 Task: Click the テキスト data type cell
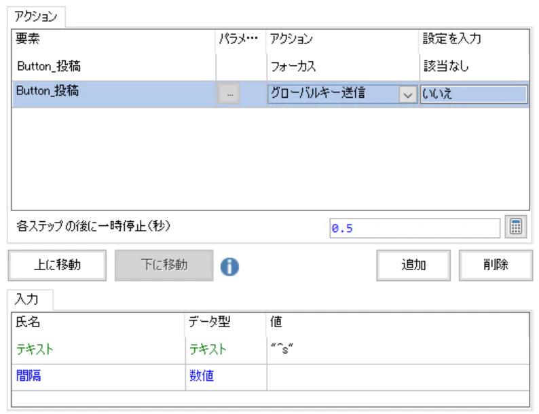(226, 350)
